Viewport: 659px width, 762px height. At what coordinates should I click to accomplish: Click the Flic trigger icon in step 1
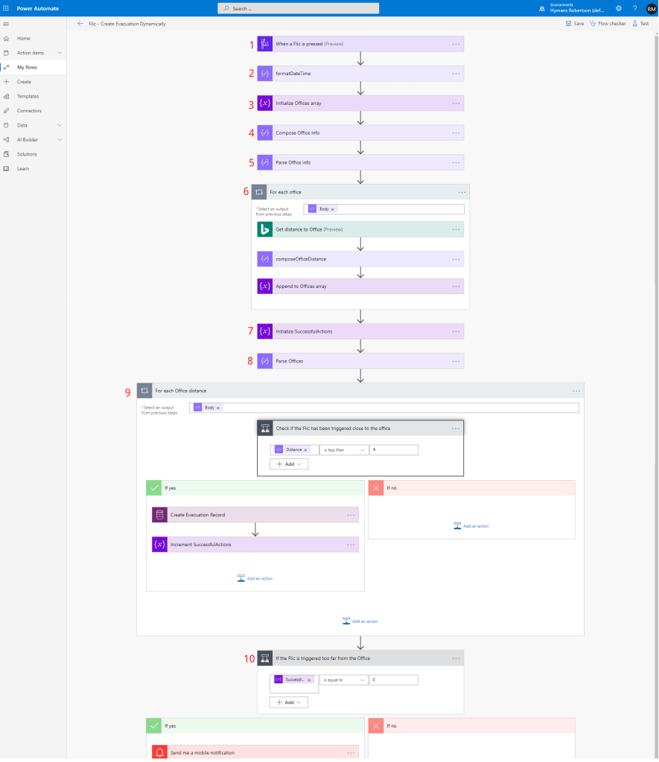pyautogui.click(x=264, y=44)
